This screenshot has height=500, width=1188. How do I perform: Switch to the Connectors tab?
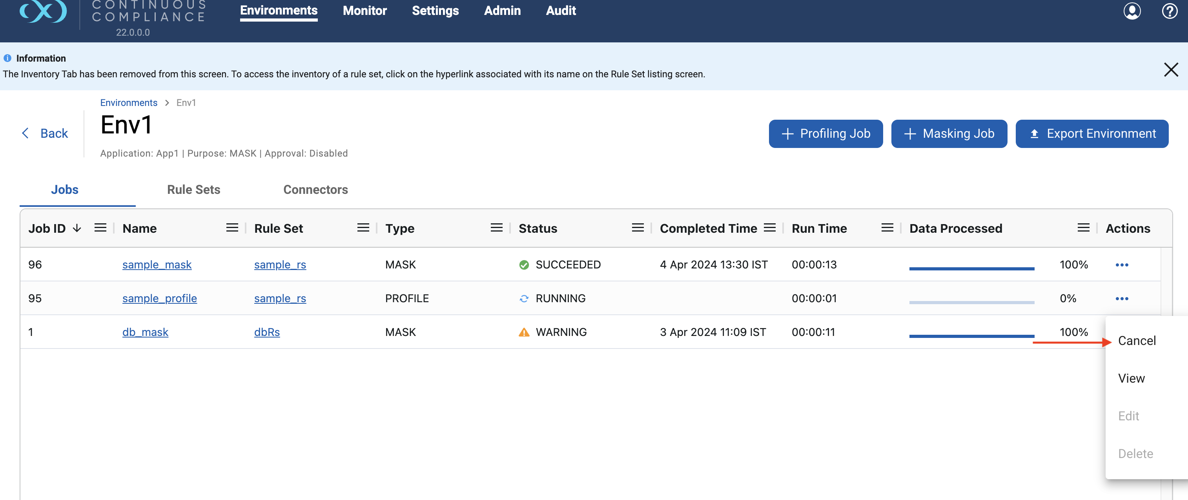[315, 190]
